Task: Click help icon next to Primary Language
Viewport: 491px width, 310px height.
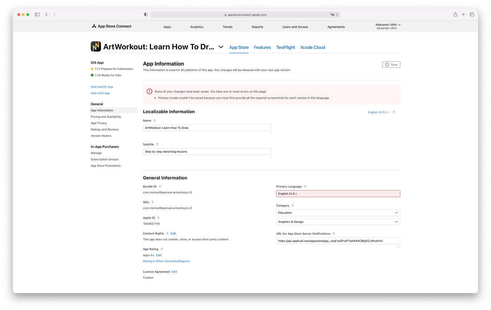Action: pyautogui.click(x=305, y=186)
